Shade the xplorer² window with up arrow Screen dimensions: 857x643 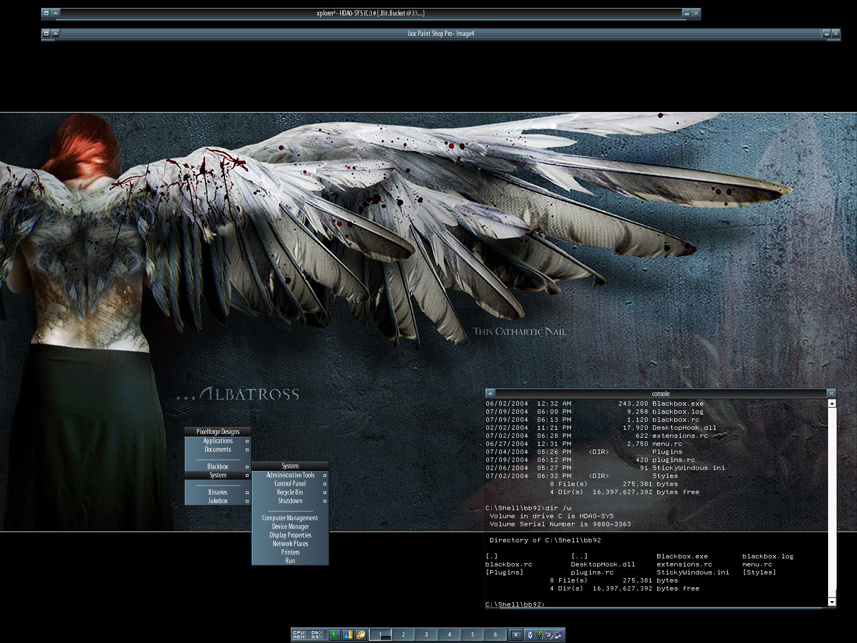[55, 13]
